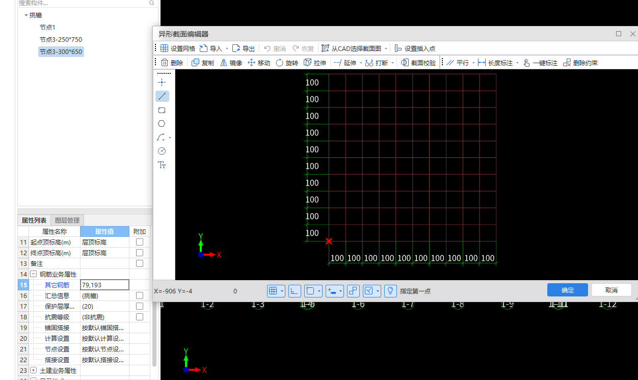Check 附加 box for 抗震等级 row
The image size is (638, 380).
(140, 317)
